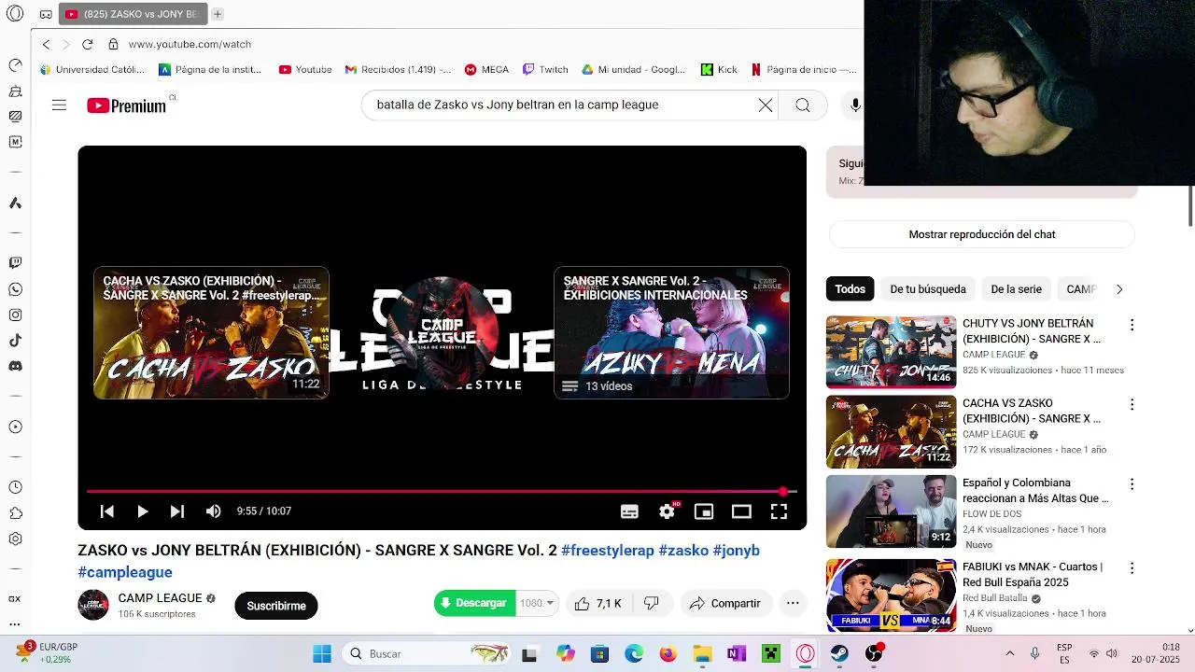
Task: Open the 1080 download quality dropdown
Action: click(x=537, y=604)
